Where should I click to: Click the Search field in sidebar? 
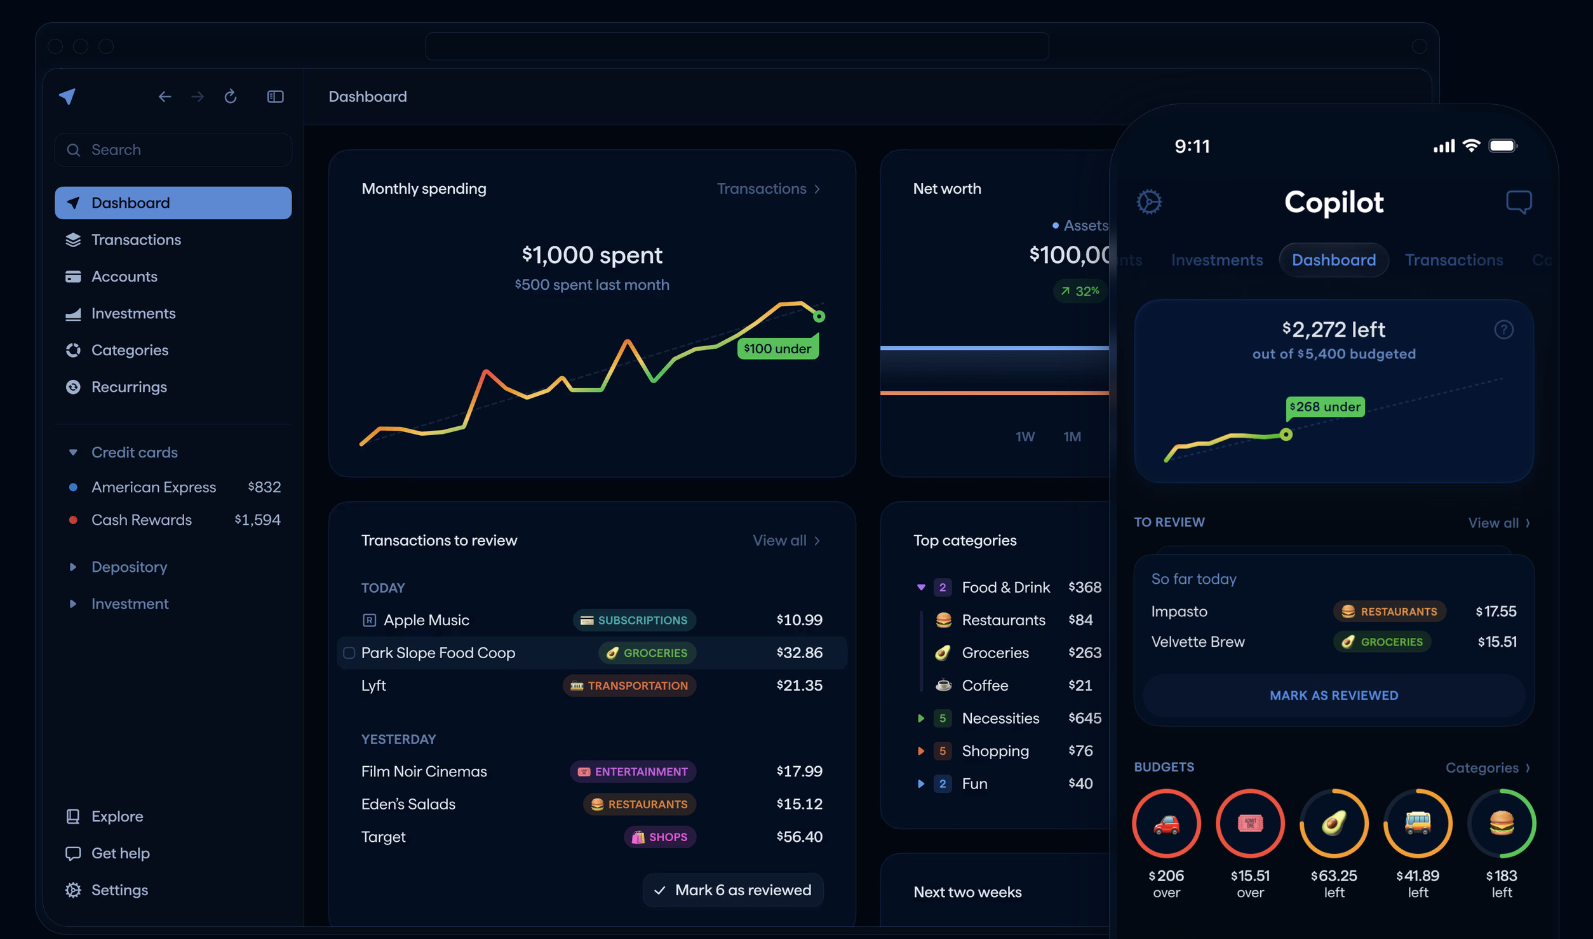point(173,150)
